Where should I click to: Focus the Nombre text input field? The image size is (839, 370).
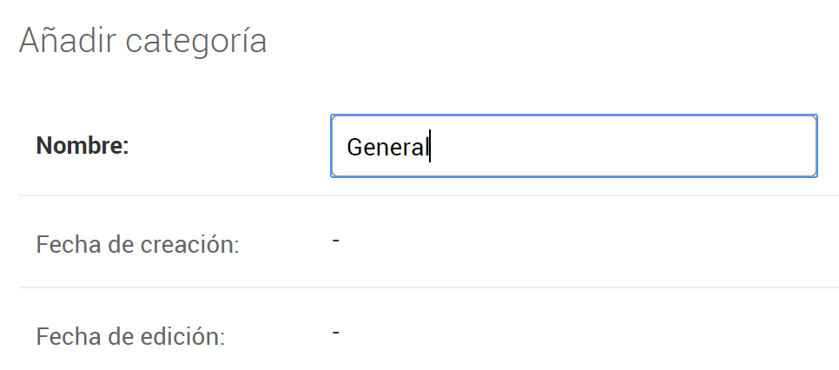pos(573,146)
